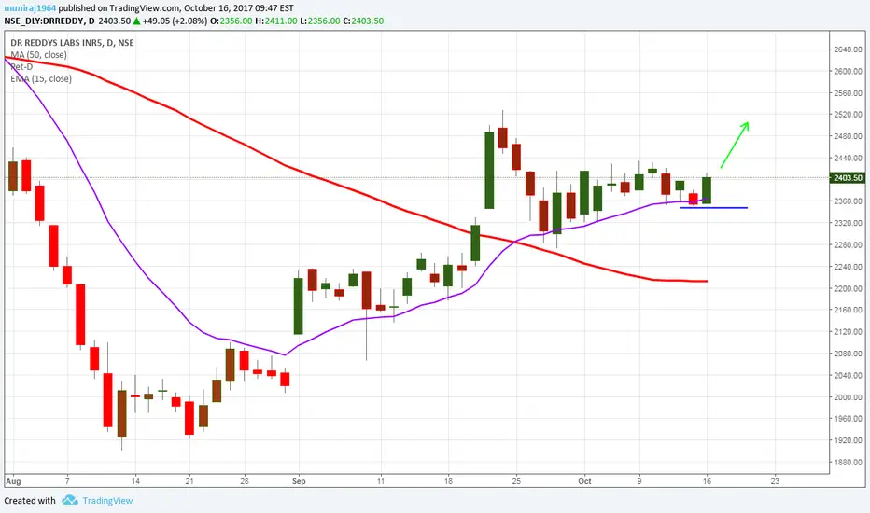Image resolution: width=870 pixels, height=513 pixels.
Task: Click the 23 date axis label
Action: click(x=775, y=481)
